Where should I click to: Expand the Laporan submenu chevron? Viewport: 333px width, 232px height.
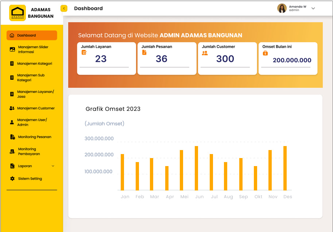[x=53, y=166]
